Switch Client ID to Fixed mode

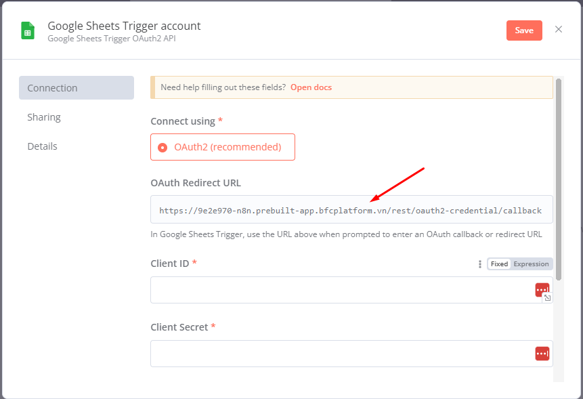click(499, 264)
